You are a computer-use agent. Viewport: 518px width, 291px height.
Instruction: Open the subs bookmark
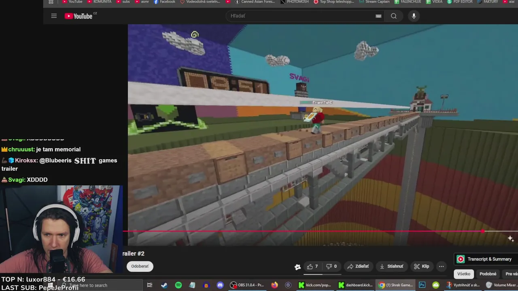pos(123,2)
